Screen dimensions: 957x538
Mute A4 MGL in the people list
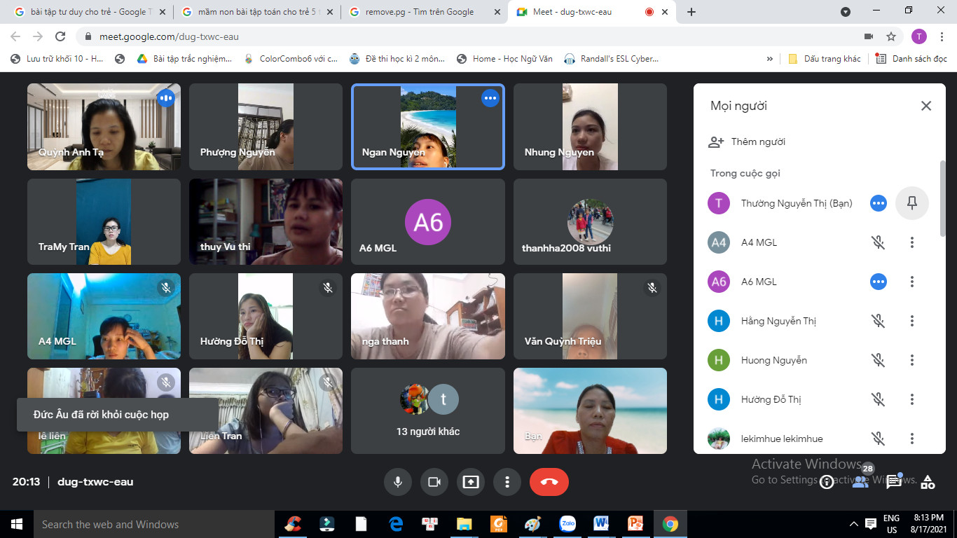click(878, 242)
